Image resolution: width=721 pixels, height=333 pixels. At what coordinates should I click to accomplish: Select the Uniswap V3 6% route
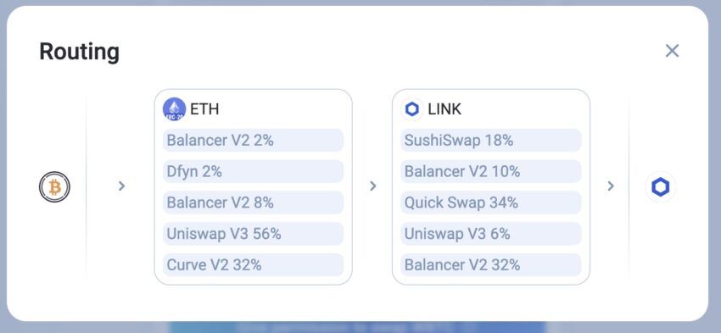coord(491,234)
